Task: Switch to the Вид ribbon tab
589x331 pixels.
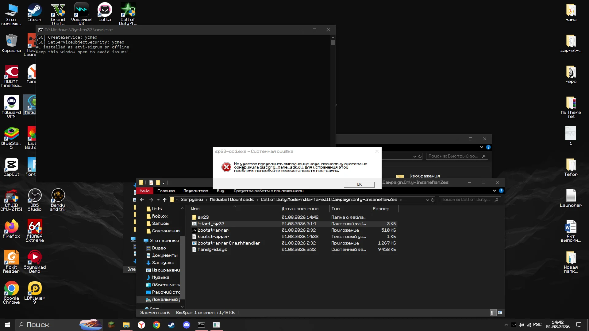Action: (221, 191)
